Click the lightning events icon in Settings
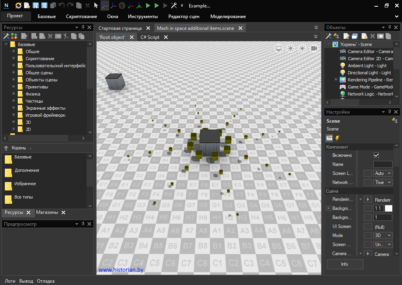The height and width of the screenshot is (285, 402). pyautogui.click(x=337, y=138)
